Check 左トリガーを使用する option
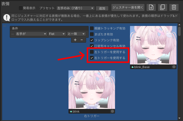Screen dimensions: 183x121 [92, 52]
